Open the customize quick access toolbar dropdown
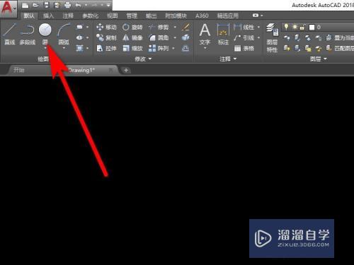 [108, 5]
